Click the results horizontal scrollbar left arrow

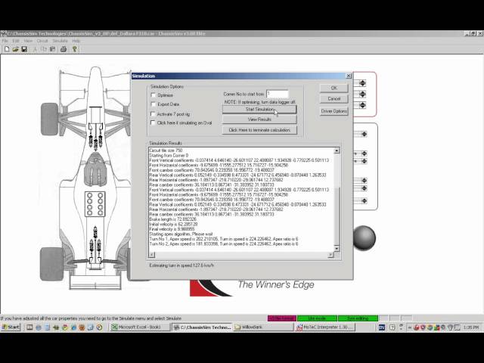pyautogui.click(x=152, y=255)
